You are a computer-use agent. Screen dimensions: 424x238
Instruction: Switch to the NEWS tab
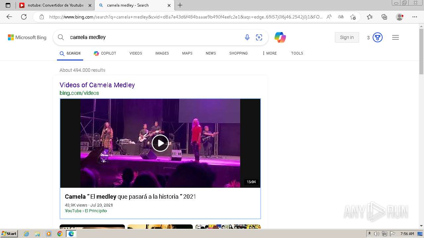tap(211, 53)
